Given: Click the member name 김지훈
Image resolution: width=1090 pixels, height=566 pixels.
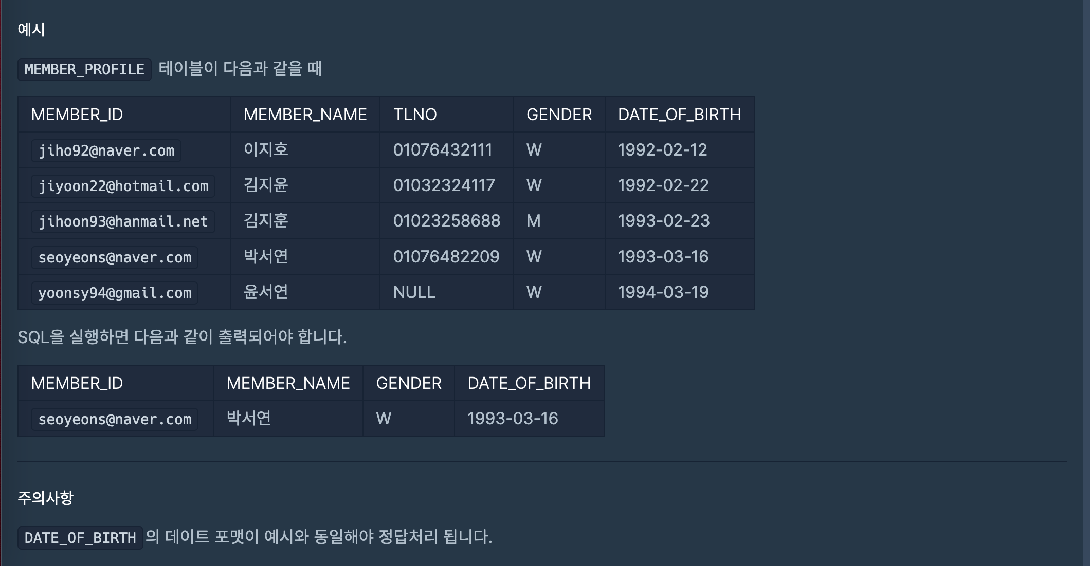Looking at the screenshot, I should [x=266, y=221].
